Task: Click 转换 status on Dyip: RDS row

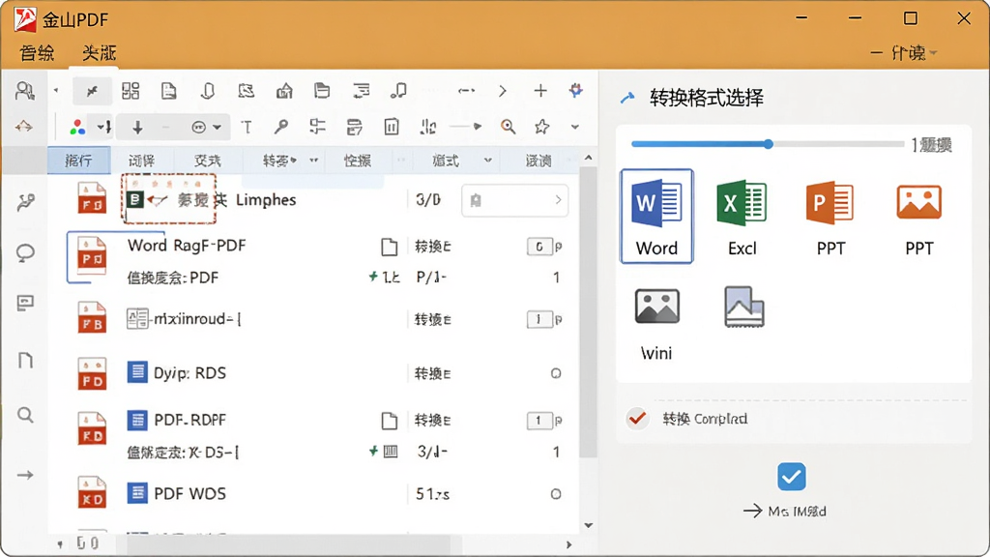Action: coord(433,374)
